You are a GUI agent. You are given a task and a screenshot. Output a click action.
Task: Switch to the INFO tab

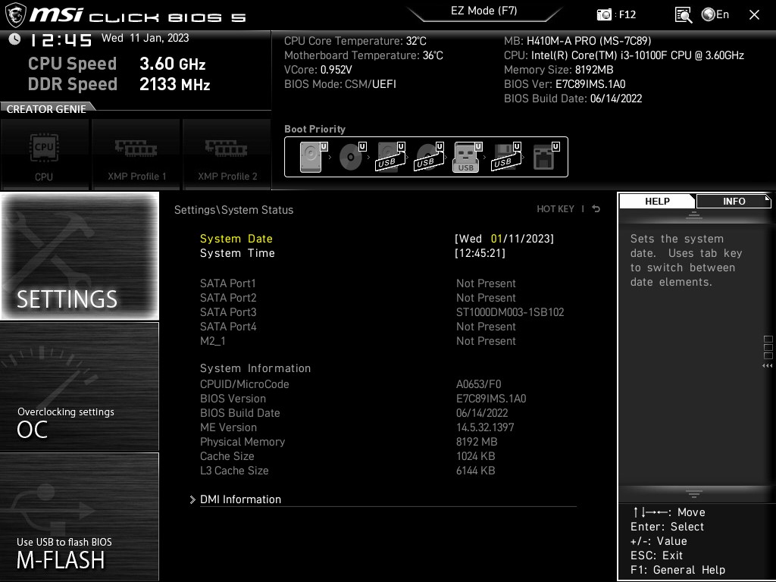pyautogui.click(x=734, y=201)
